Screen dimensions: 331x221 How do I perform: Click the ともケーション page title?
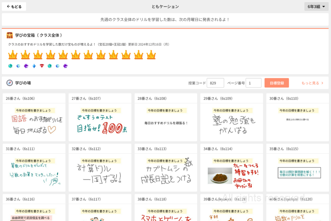pos(165,6)
